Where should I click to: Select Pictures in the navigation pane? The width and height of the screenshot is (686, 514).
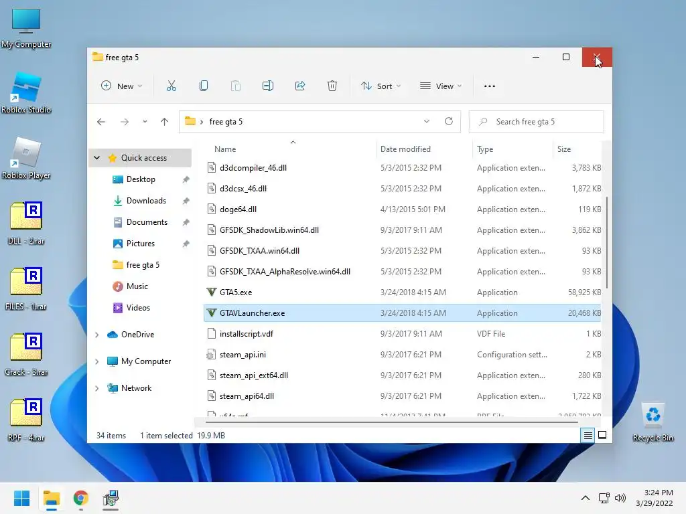[141, 244]
